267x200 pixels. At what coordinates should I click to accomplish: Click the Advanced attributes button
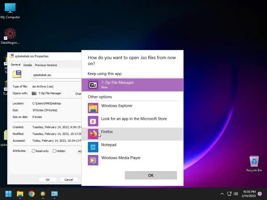[x=79, y=151]
